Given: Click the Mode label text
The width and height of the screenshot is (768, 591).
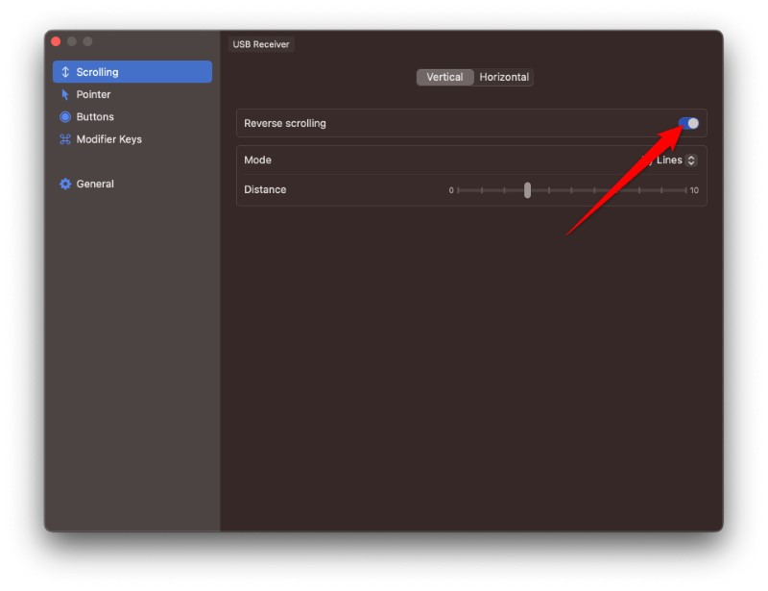Looking at the screenshot, I should click(257, 160).
